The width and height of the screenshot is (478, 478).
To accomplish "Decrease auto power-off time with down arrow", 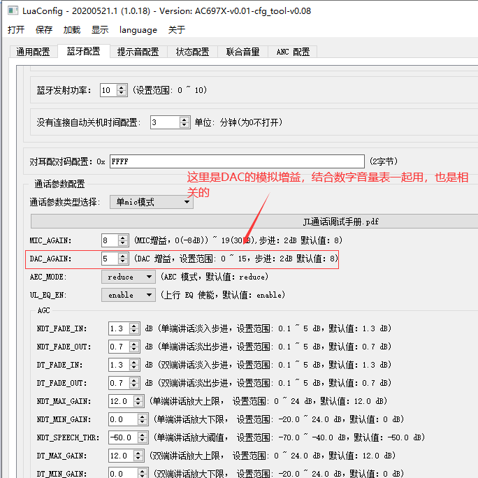I will pyautogui.click(x=184, y=125).
